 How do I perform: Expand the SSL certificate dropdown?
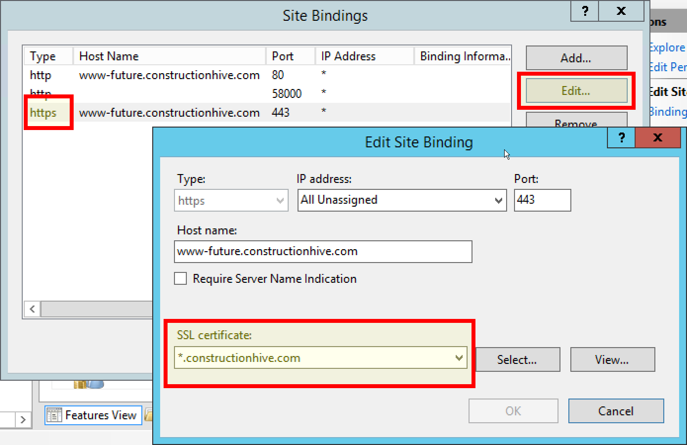pos(459,358)
